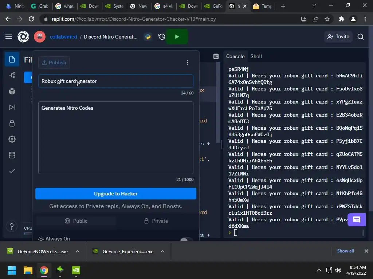Viewport: 373px width, 279px height.
Task: Go back in the browser
Action: tap(8, 19)
